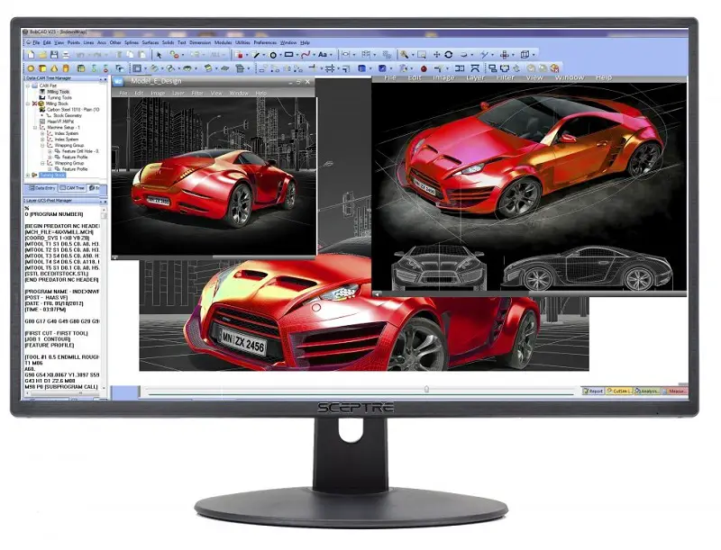Viewport: 721px width, 550px height.
Task: Click the Zoom Window rectangle icon
Action: pyautogui.click(x=422, y=55)
